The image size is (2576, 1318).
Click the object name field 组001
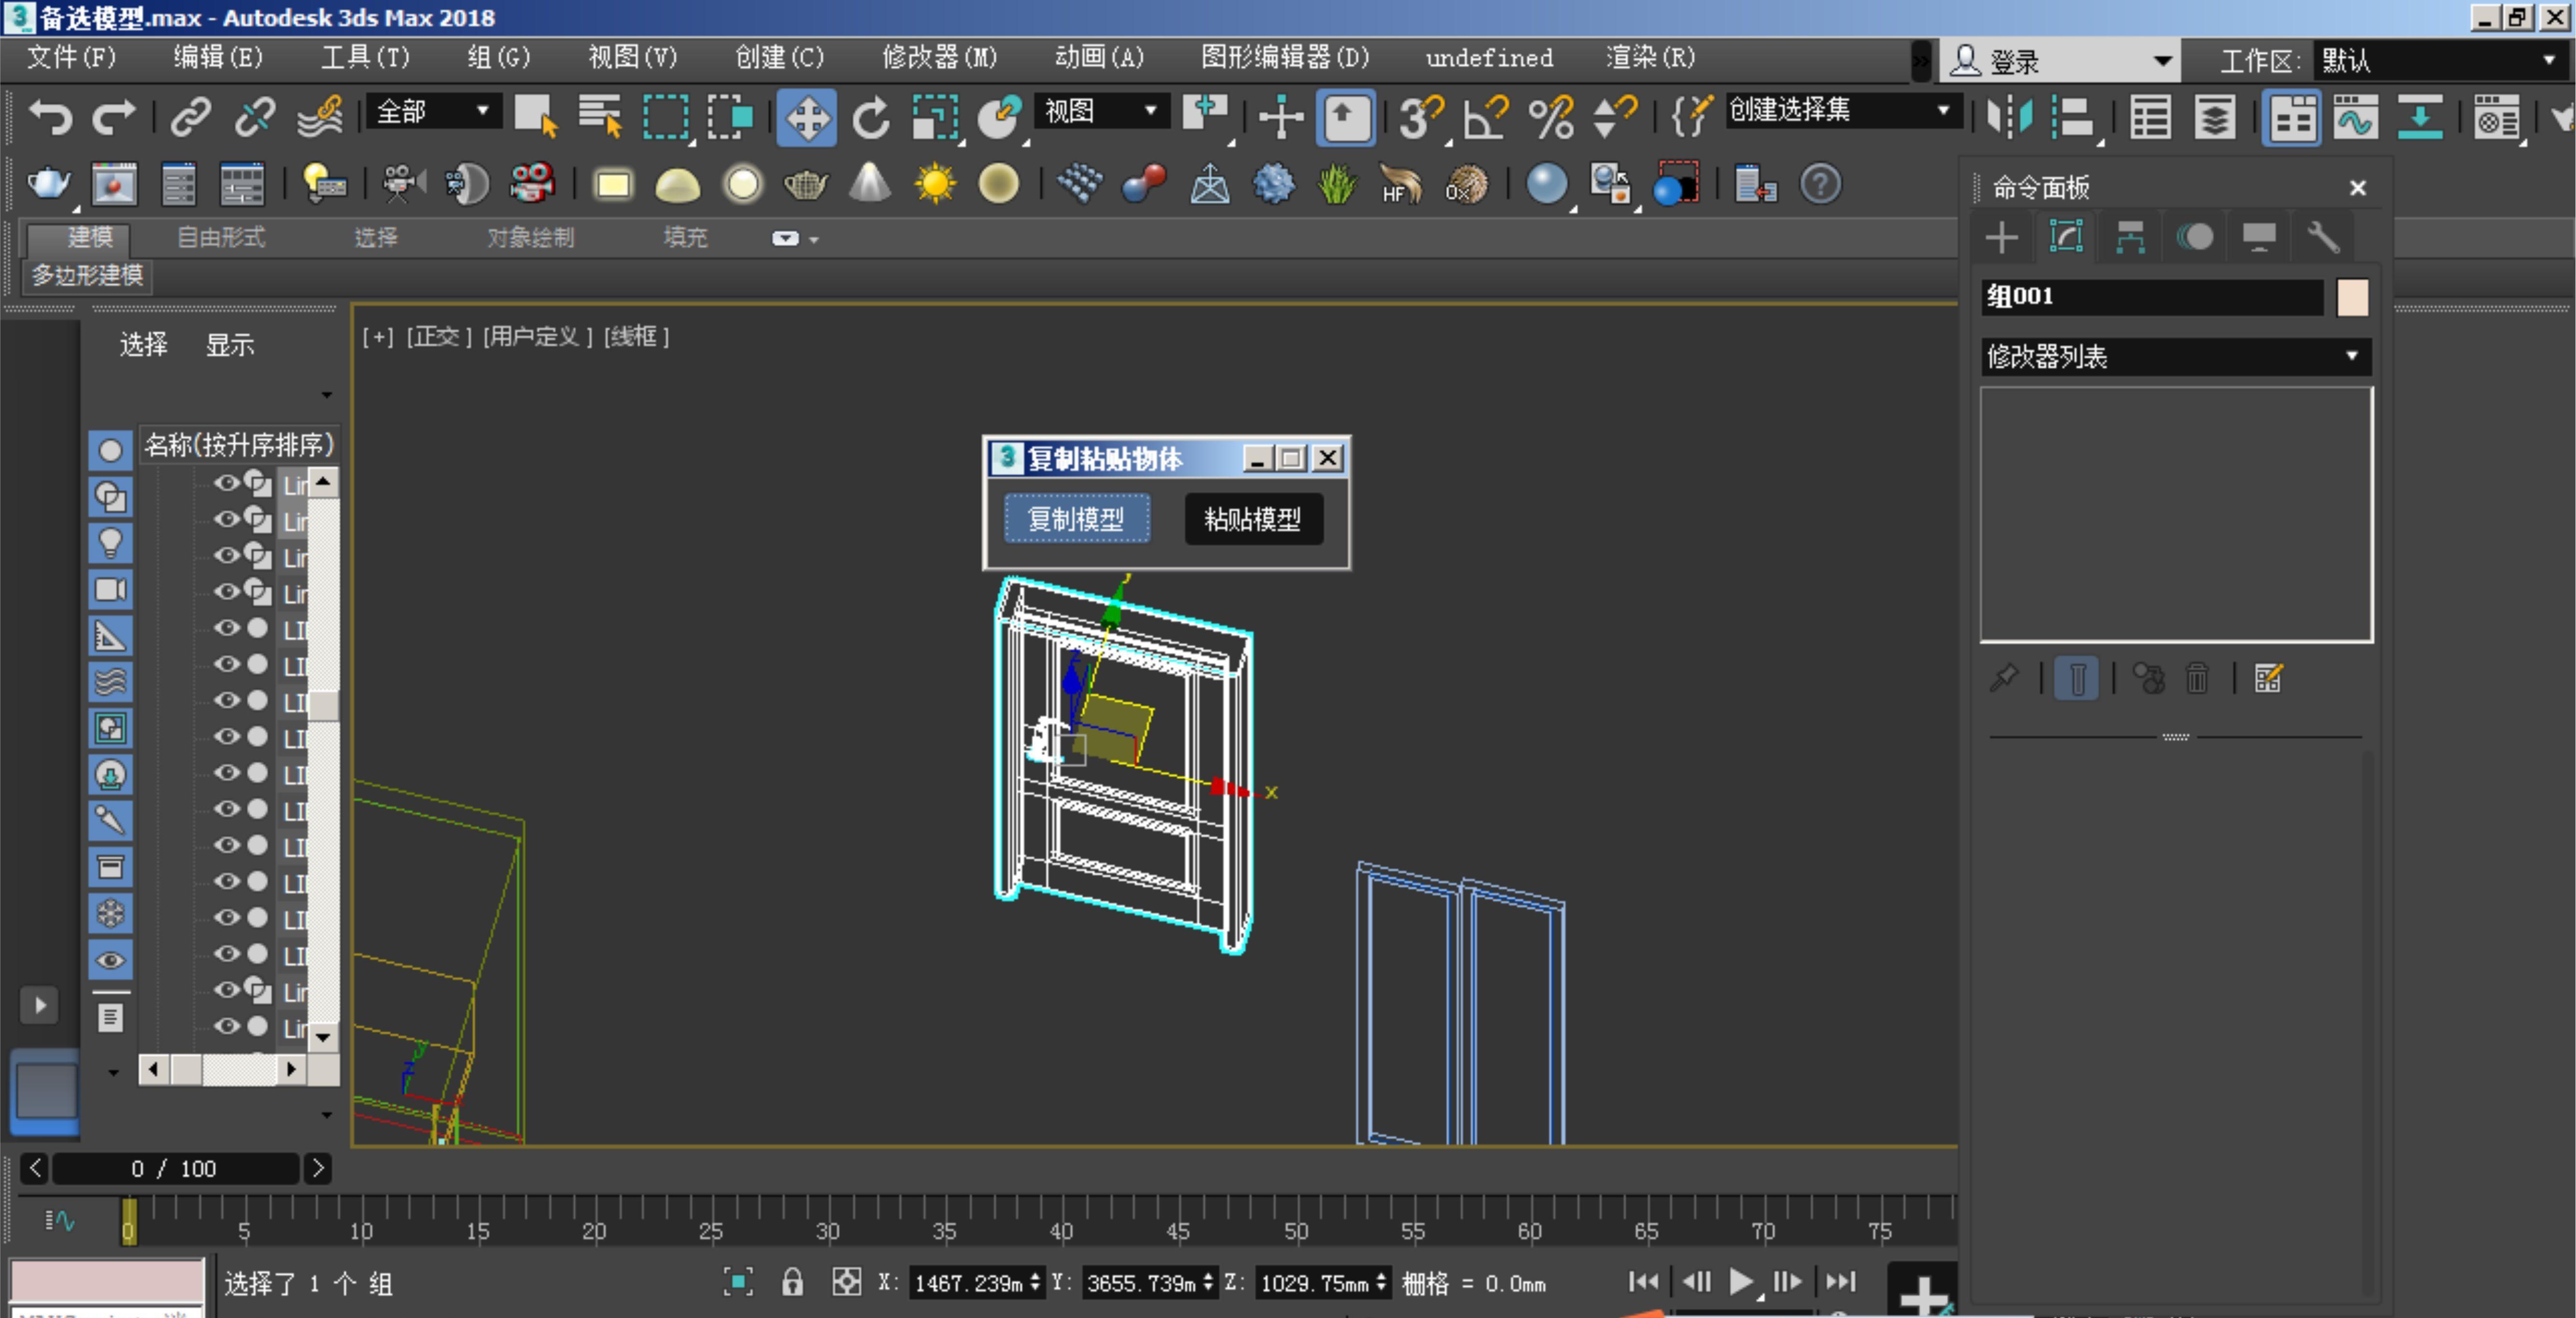(2152, 297)
